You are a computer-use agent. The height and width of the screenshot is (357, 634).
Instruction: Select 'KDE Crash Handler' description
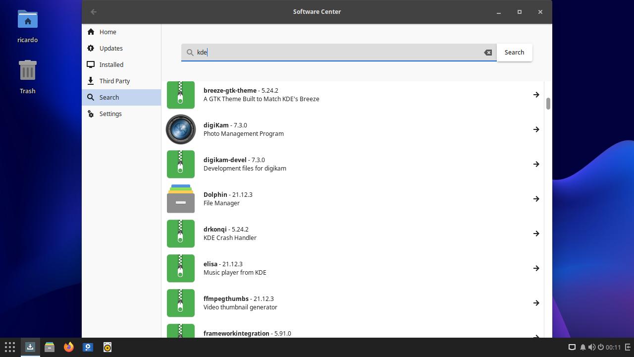click(x=230, y=238)
